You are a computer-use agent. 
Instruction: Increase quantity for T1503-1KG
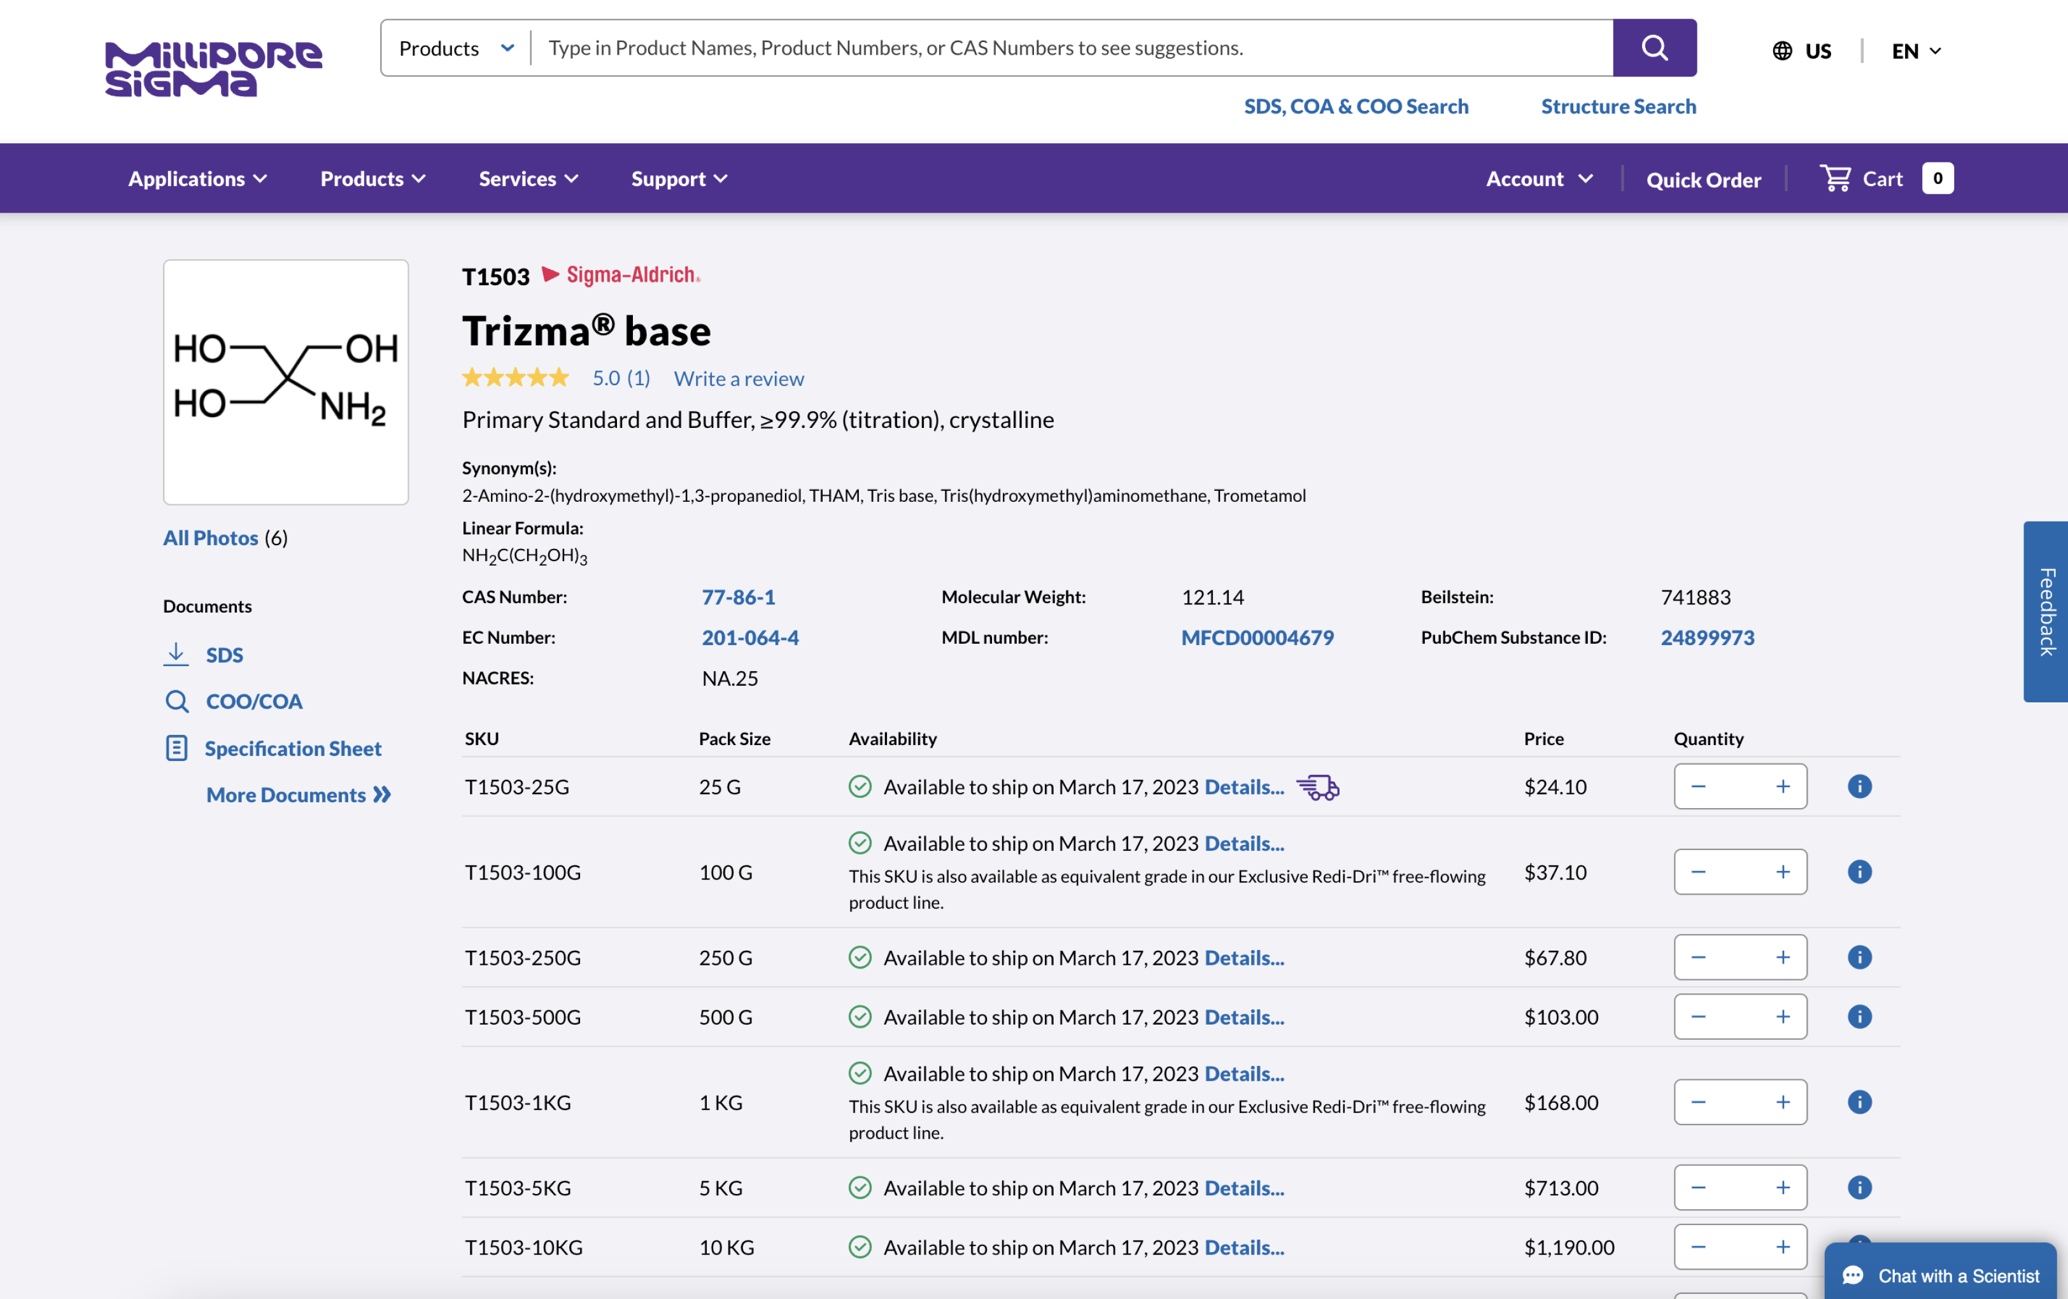[x=1783, y=1102]
